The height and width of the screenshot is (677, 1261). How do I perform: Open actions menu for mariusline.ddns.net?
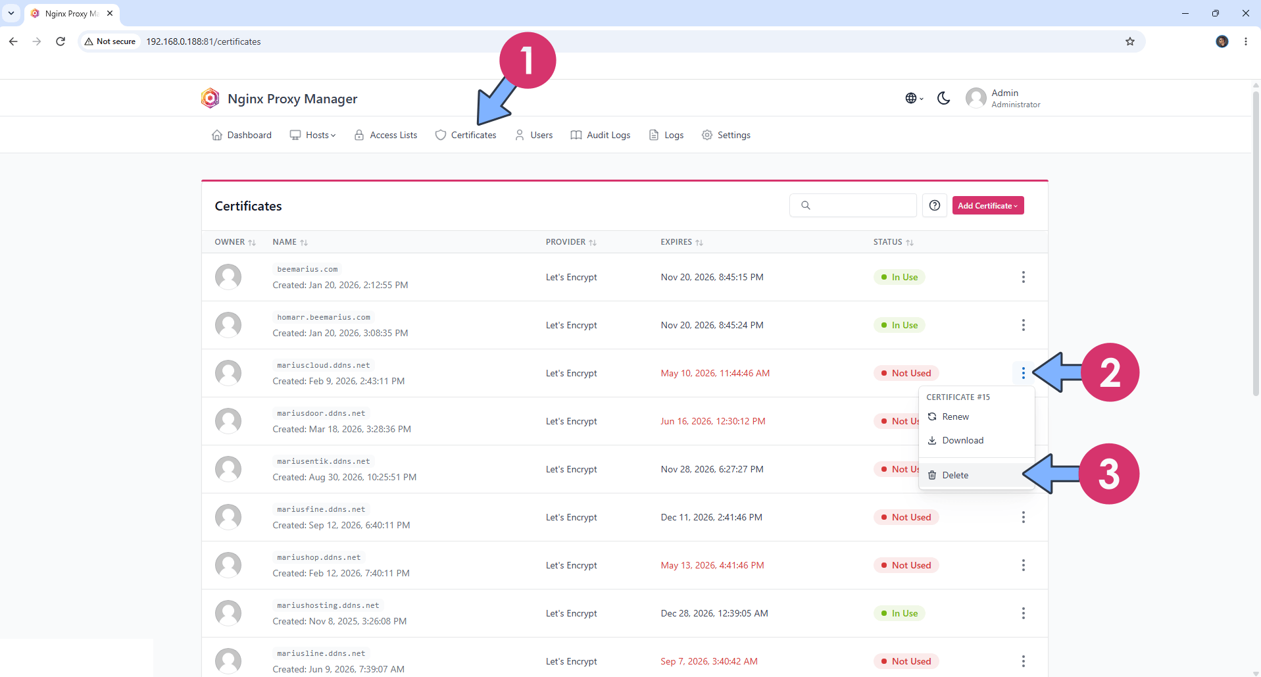click(x=1024, y=661)
